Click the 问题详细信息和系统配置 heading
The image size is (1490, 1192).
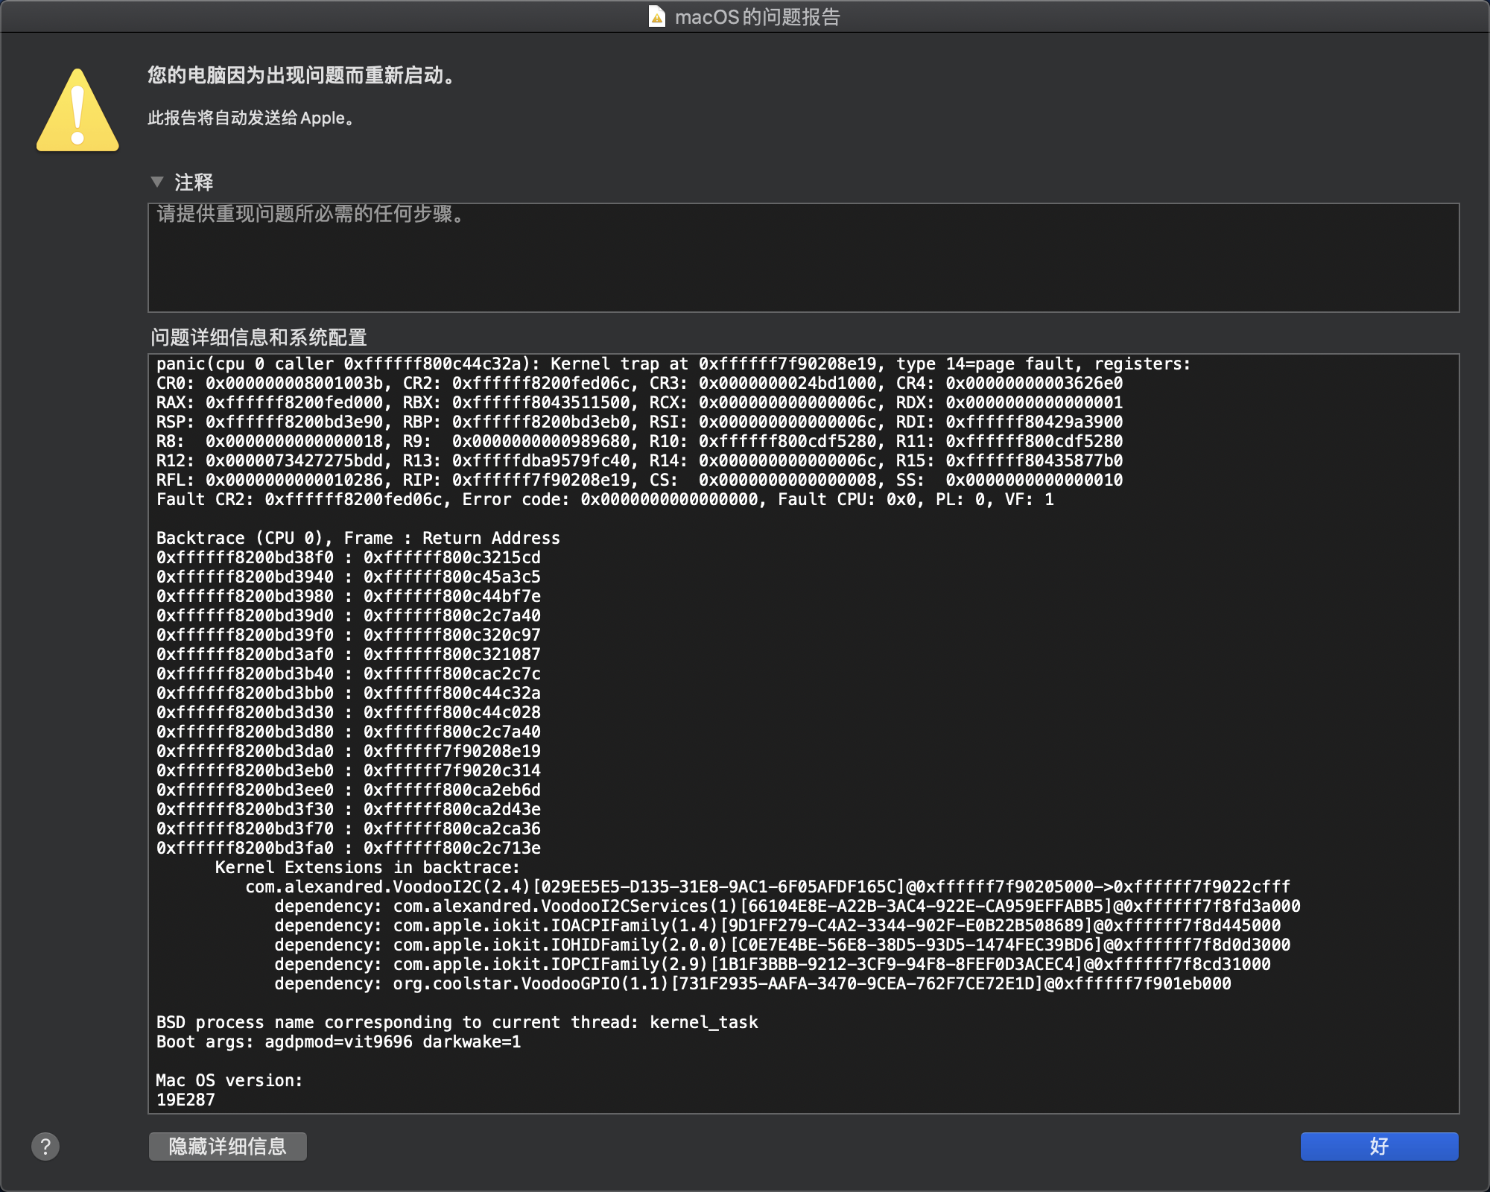pyautogui.click(x=259, y=337)
